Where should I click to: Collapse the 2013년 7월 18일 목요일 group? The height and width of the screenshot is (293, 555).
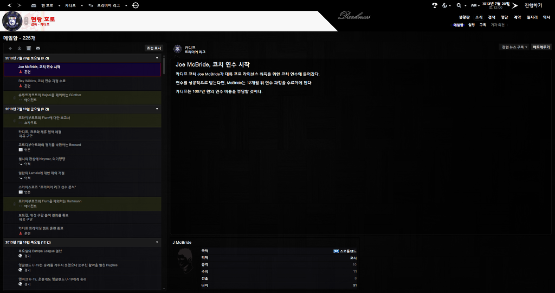(x=157, y=242)
